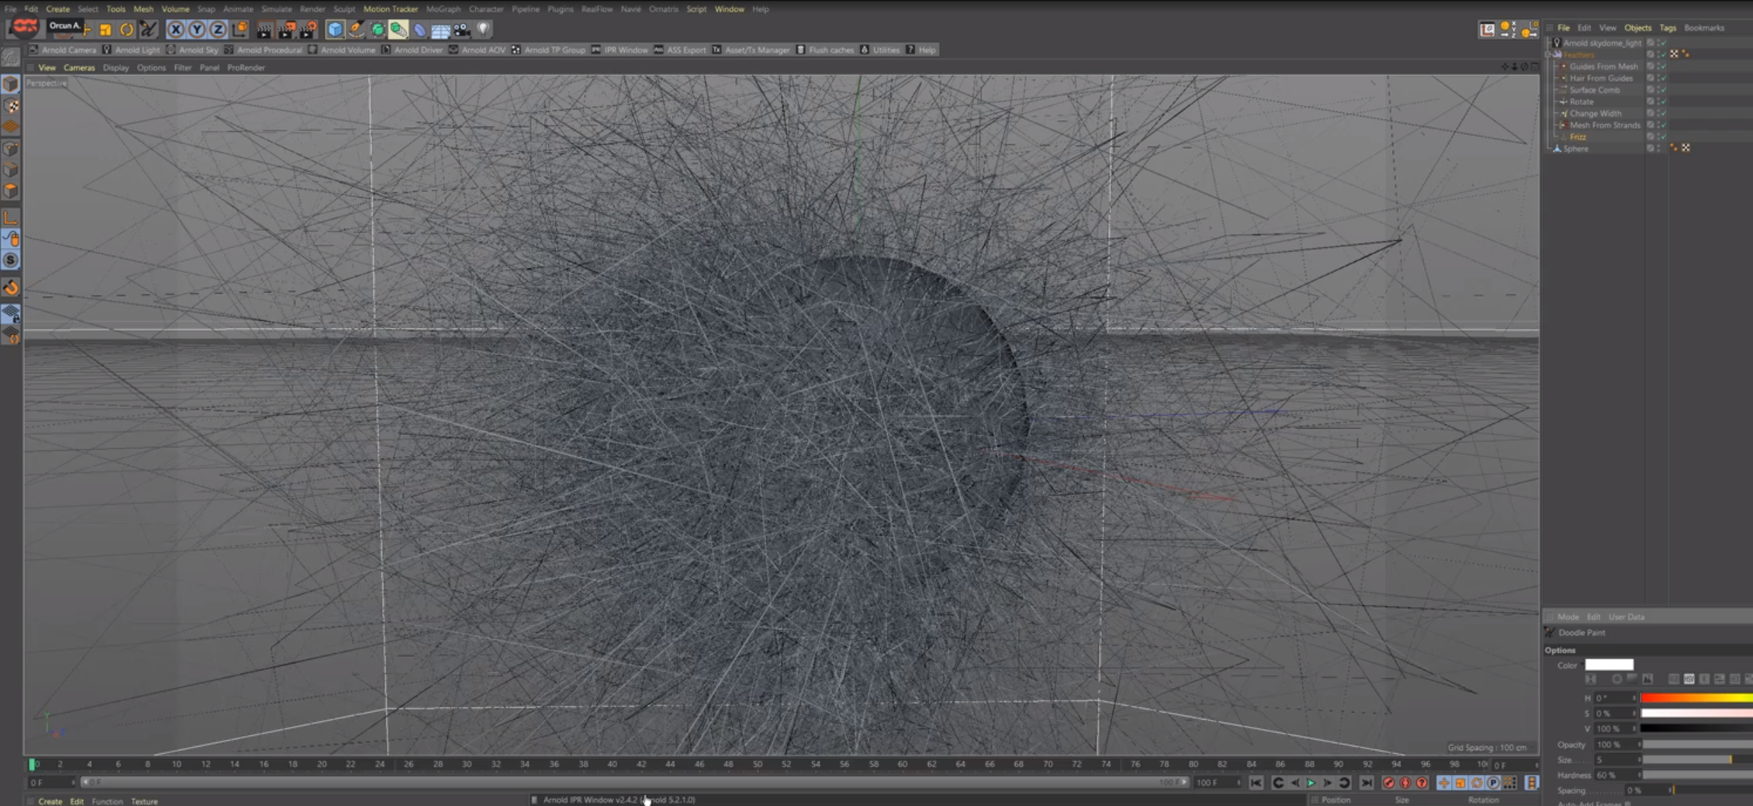Image resolution: width=1753 pixels, height=806 pixels.
Task: Toggle the Z axis lock
Action: [x=218, y=30]
